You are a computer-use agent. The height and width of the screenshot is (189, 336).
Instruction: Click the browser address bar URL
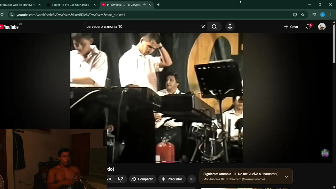71,15
